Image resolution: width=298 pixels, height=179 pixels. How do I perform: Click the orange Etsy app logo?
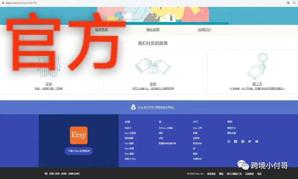tap(79, 135)
